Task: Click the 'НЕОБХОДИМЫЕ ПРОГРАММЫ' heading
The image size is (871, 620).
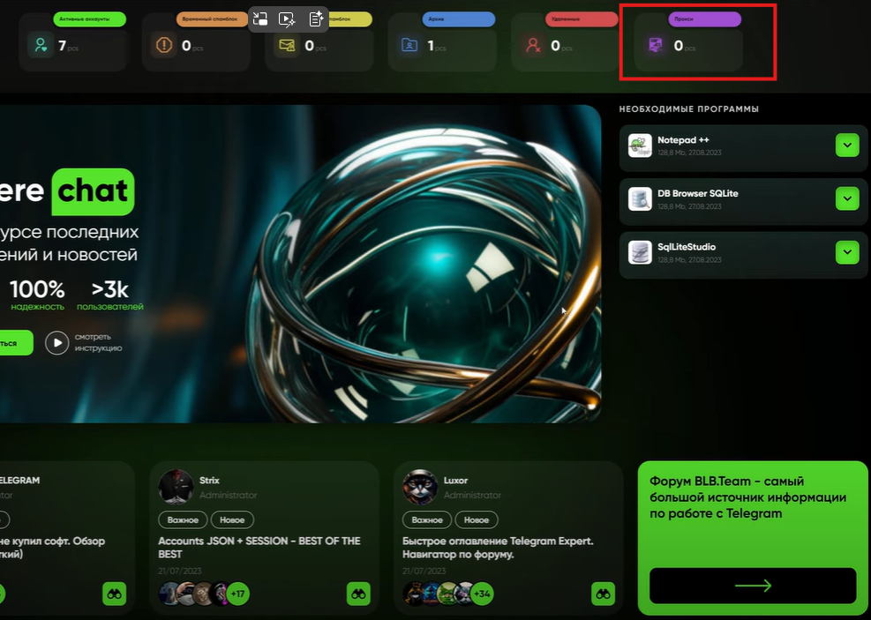Action: [x=689, y=109]
